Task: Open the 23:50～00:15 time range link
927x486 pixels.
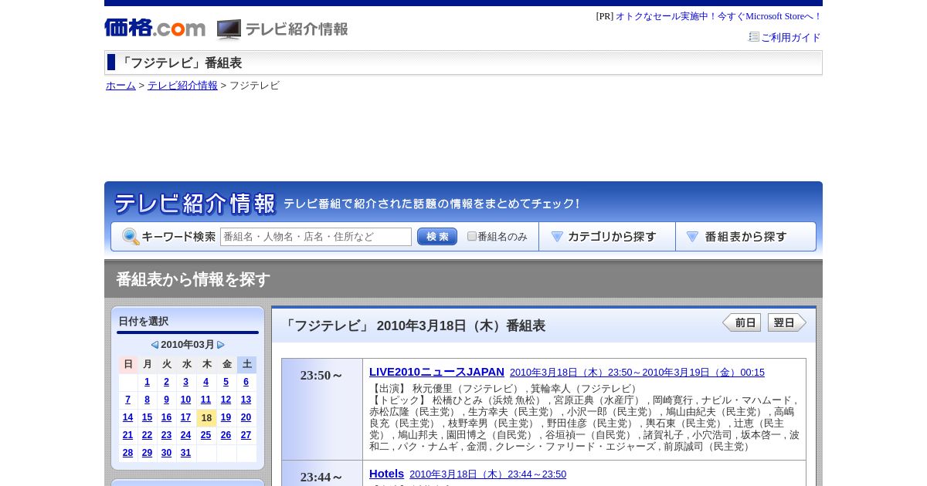Action: 637,373
